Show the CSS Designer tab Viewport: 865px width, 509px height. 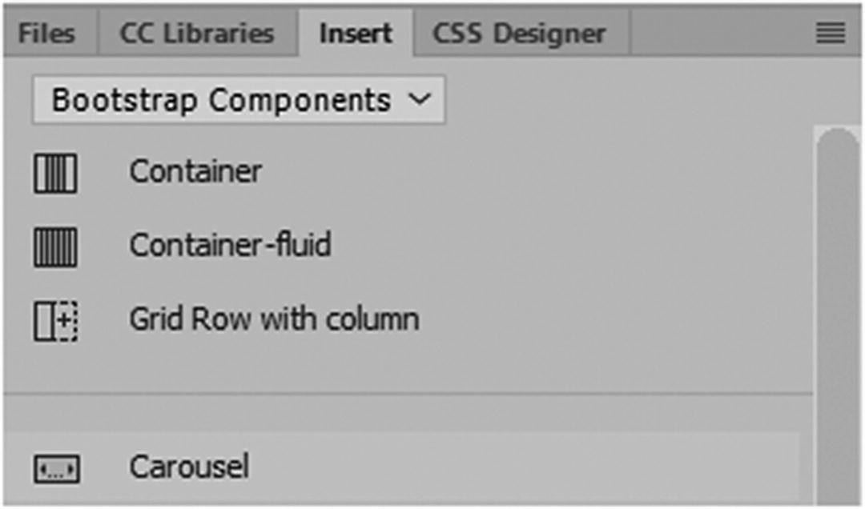tap(519, 34)
